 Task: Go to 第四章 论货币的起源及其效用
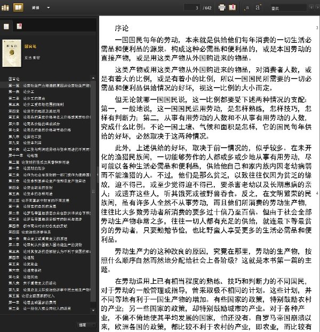tap(34, 111)
